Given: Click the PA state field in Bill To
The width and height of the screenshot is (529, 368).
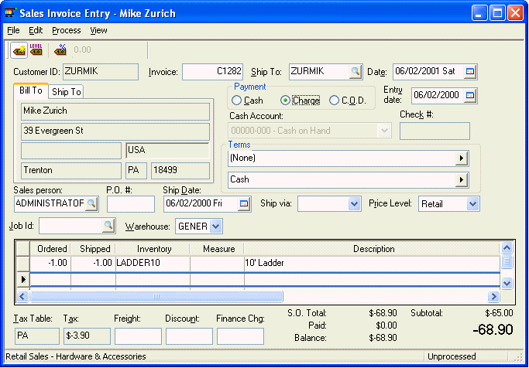Looking at the screenshot, I should (x=136, y=171).
